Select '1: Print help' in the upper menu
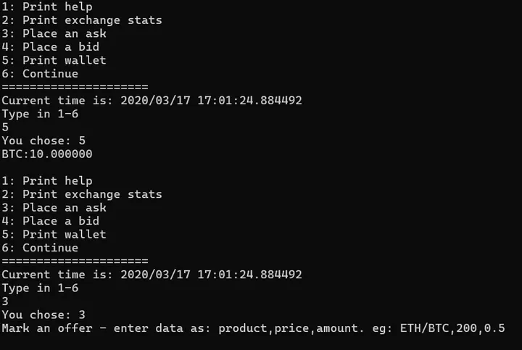The height and width of the screenshot is (350, 522). tap(47, 7)
